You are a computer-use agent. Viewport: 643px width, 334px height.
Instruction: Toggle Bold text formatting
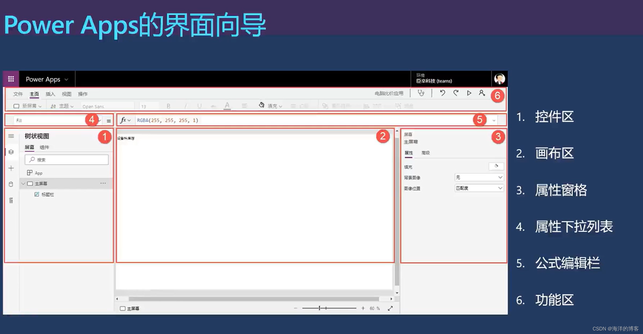pyautogui.click(x=168, y=106)
